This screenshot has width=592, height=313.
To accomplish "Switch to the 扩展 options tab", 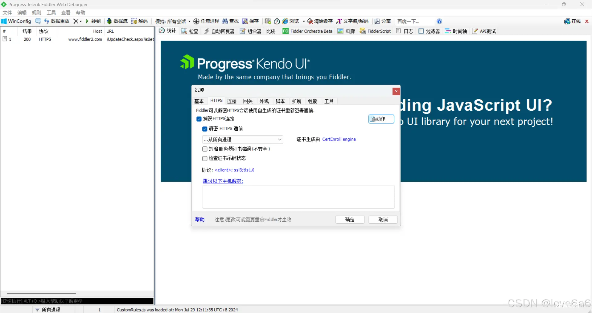I will point(297,101).
